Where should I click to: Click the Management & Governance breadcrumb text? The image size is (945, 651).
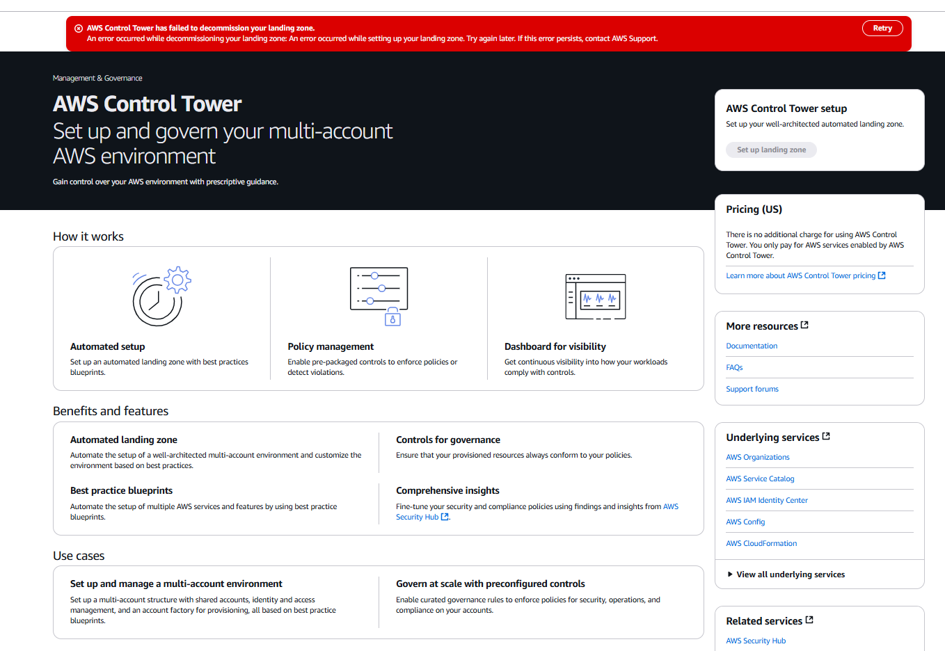pos(97,78)
